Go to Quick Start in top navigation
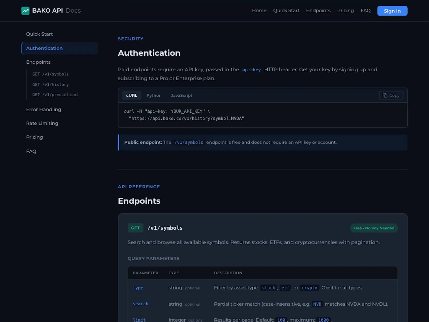 click(286, 11)
